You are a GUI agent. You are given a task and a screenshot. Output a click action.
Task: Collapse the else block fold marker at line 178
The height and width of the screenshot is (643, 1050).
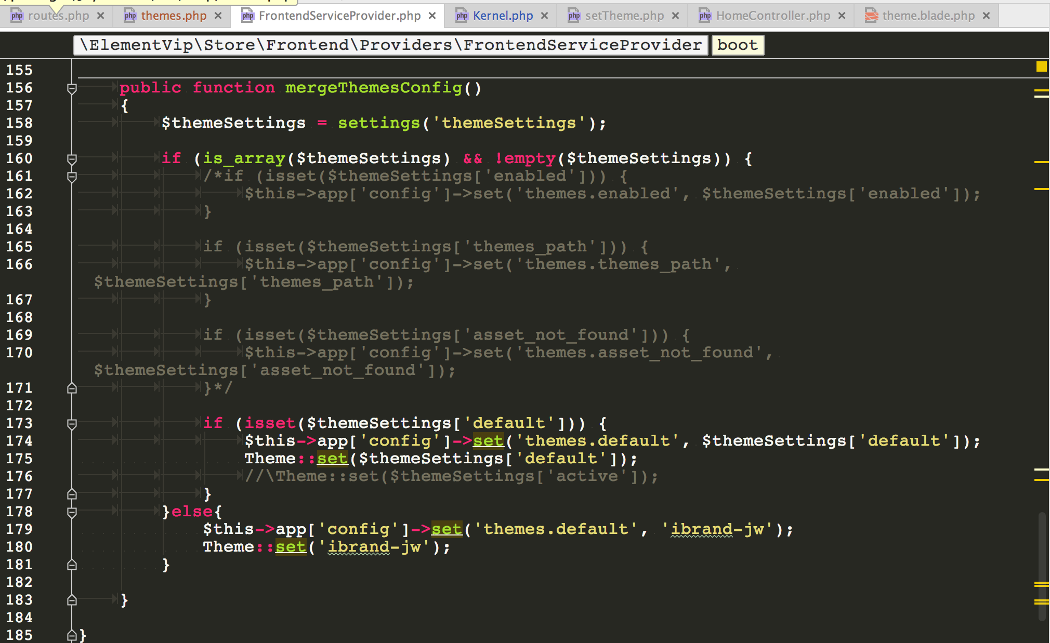click(72, 512)
